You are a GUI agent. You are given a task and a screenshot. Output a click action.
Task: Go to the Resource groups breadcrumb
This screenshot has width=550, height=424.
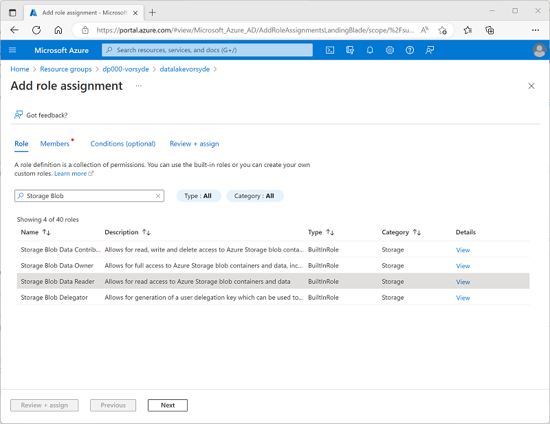click(65, 69)
